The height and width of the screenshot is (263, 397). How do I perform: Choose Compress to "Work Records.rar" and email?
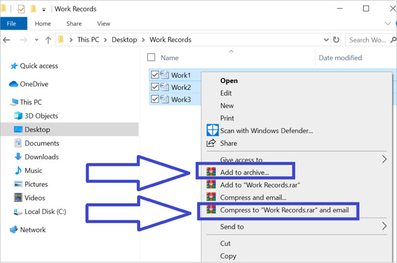284,210
